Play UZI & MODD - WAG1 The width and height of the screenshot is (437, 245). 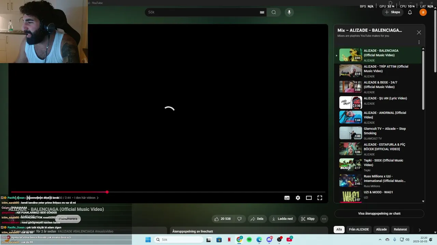378,192
